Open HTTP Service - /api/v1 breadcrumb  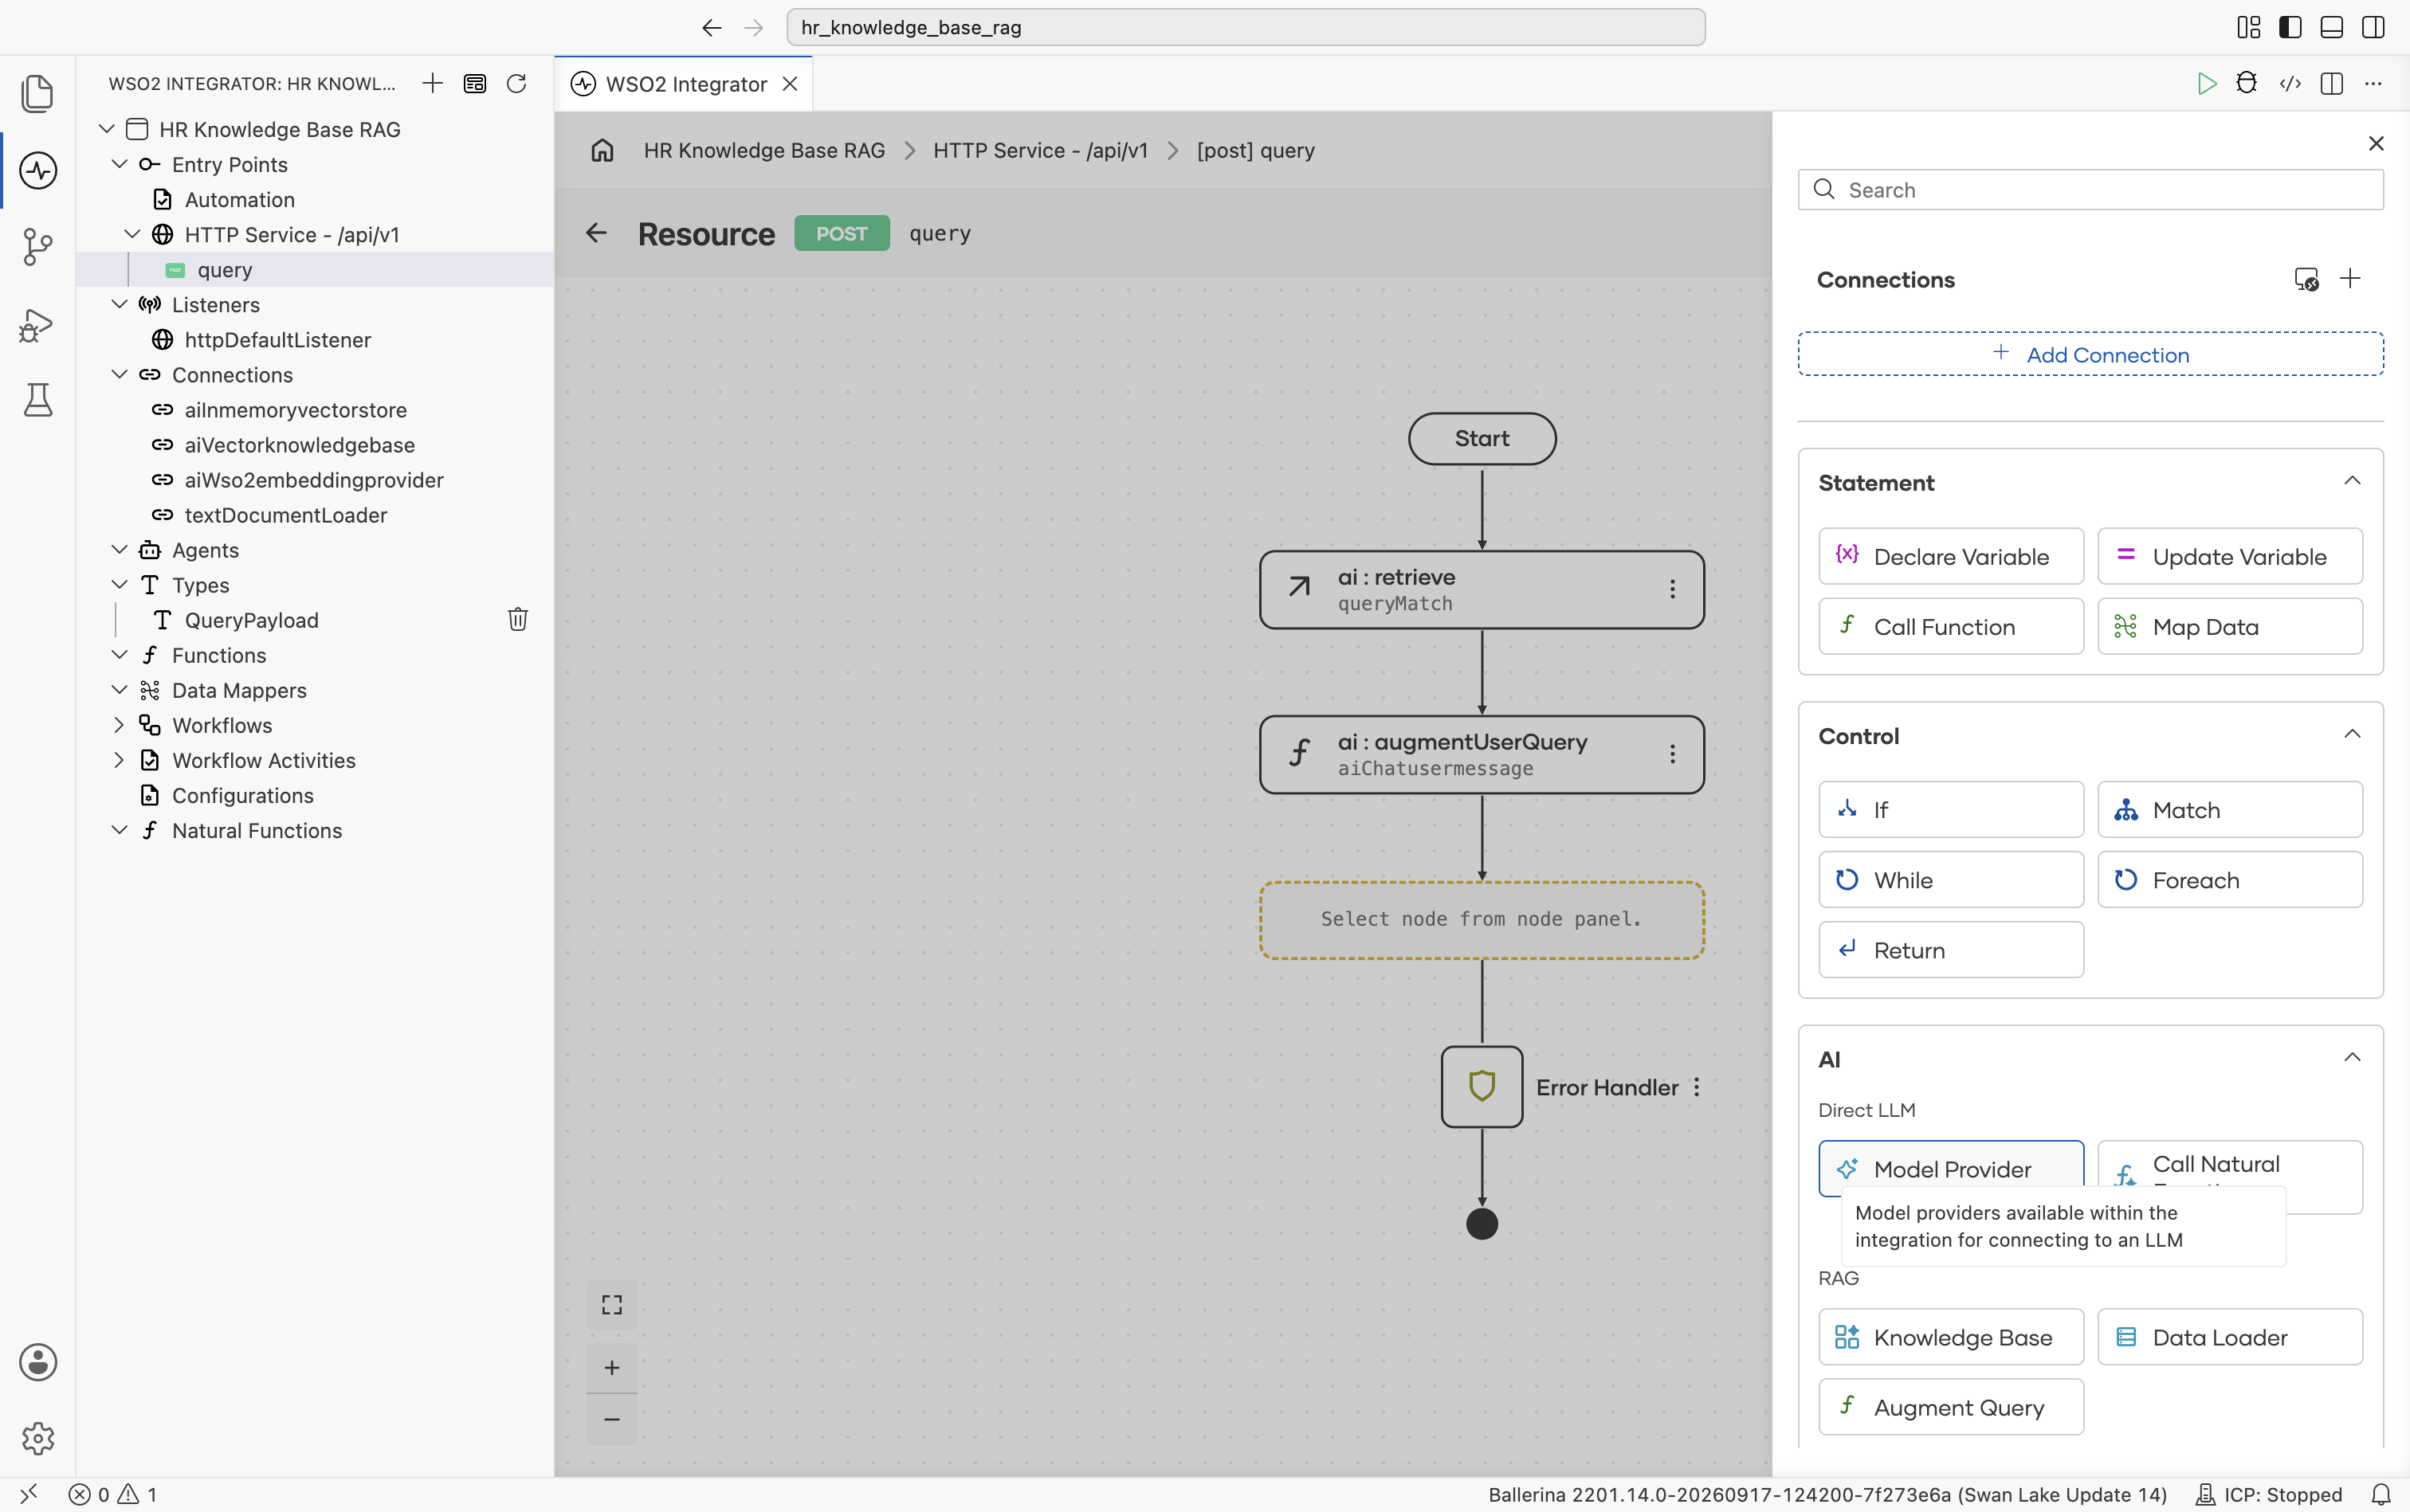coord(1041,150)
